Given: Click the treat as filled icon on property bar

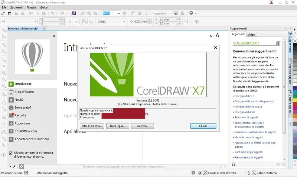Looking at the screenshot, I should coord(186,22).
